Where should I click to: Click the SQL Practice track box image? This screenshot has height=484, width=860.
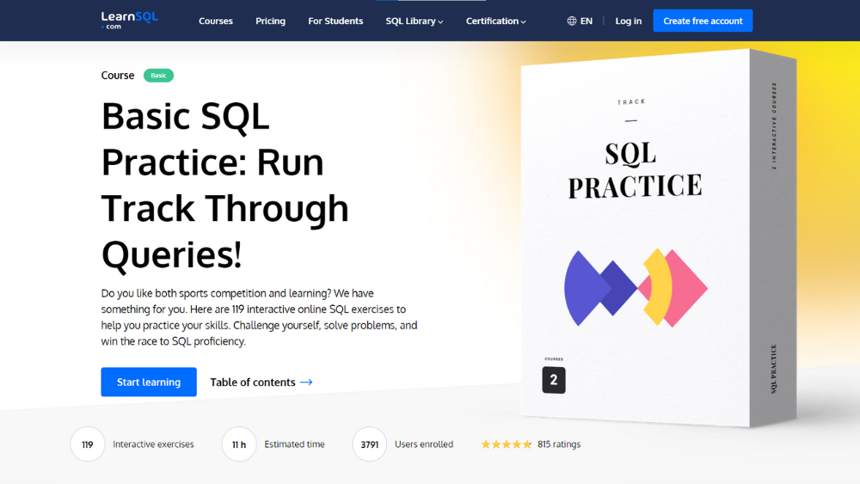tap(658, 238)
